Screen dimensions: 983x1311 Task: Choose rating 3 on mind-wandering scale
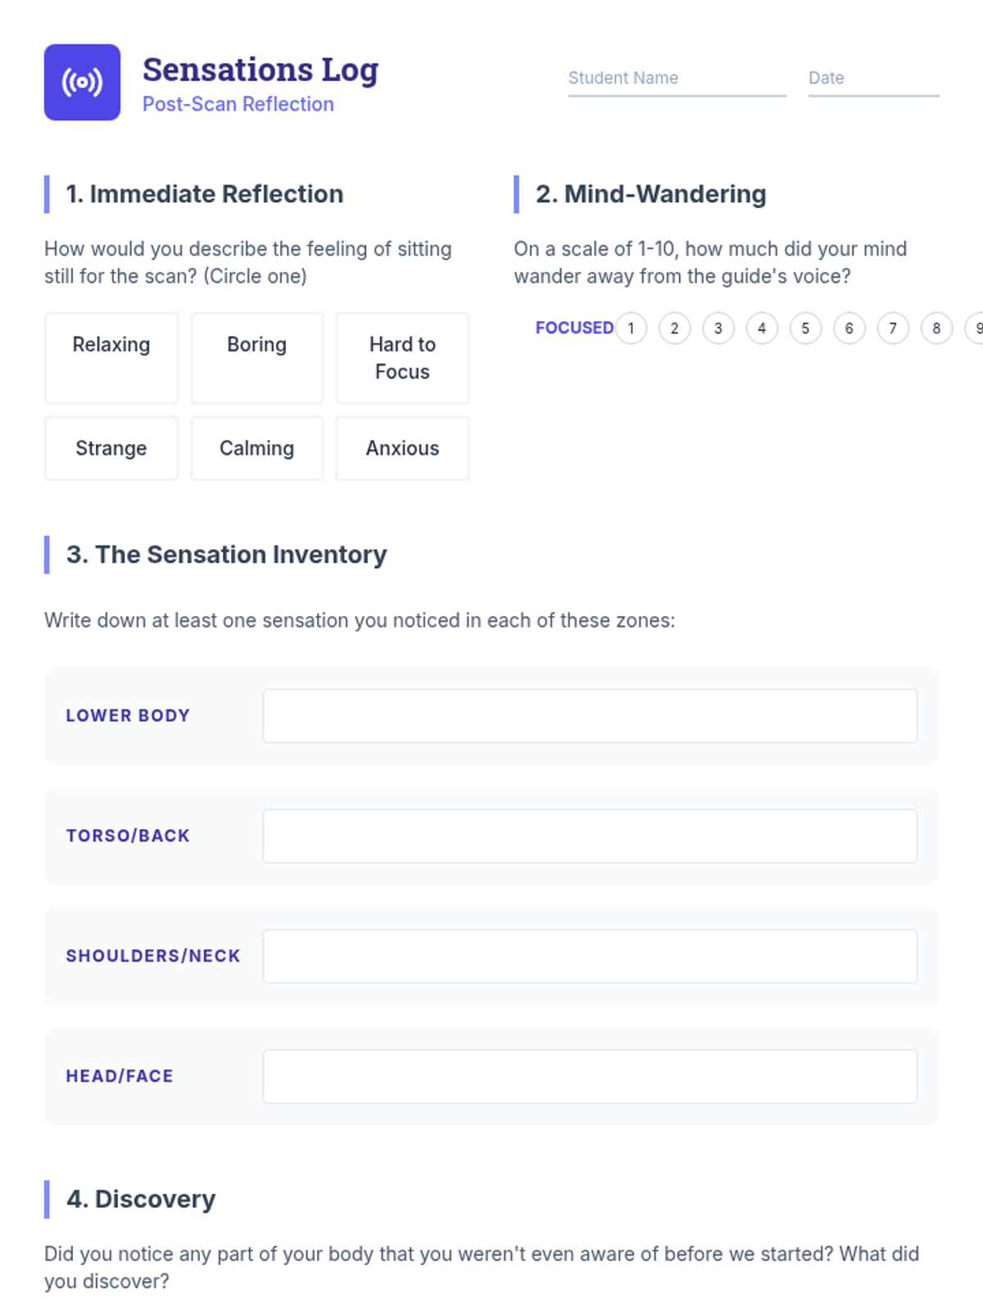[x=718, y=329]
